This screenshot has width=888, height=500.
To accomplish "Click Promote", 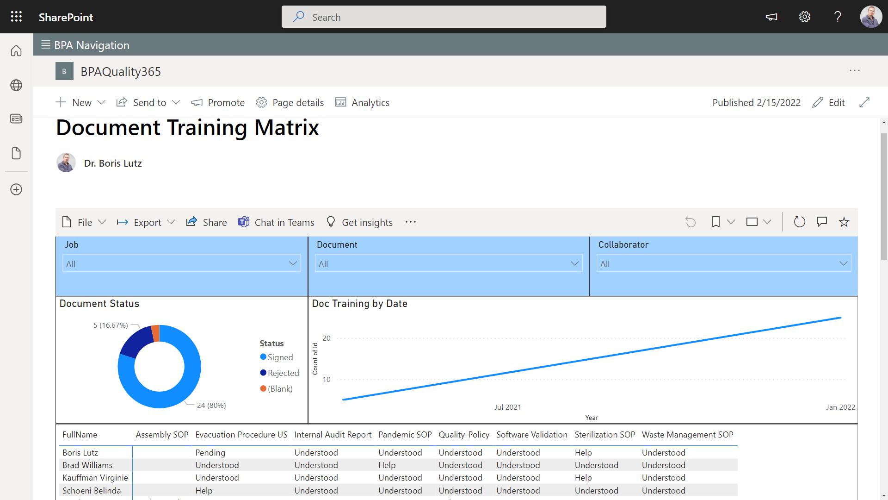I will coord(218,102).
